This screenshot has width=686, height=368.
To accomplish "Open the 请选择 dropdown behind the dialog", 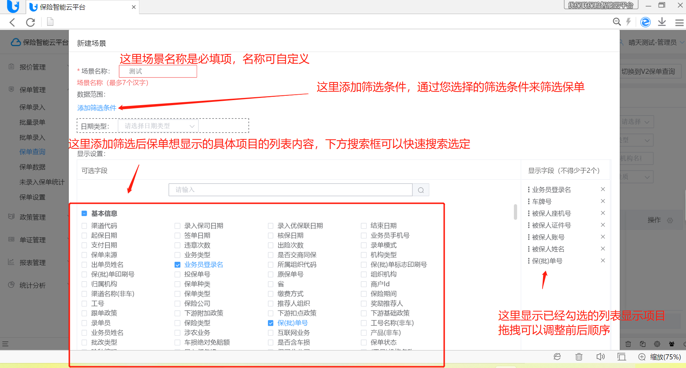I will coord(637,122).
